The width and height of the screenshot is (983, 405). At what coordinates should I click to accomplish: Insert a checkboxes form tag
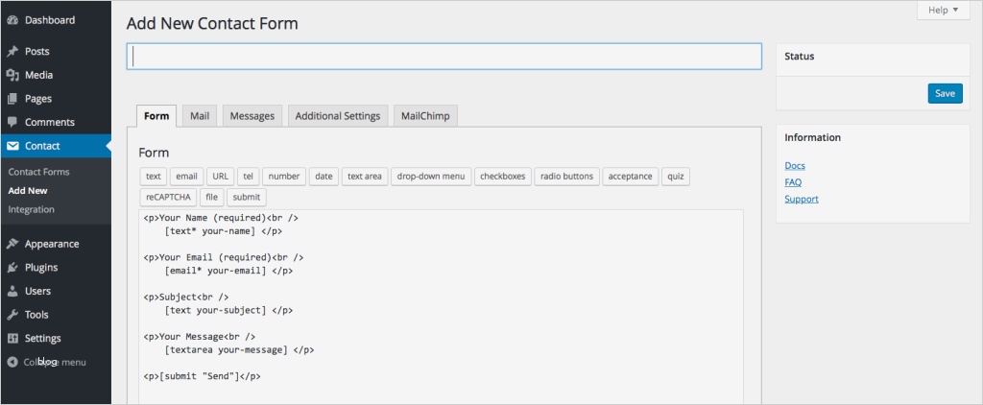click(x=502, y=176)
